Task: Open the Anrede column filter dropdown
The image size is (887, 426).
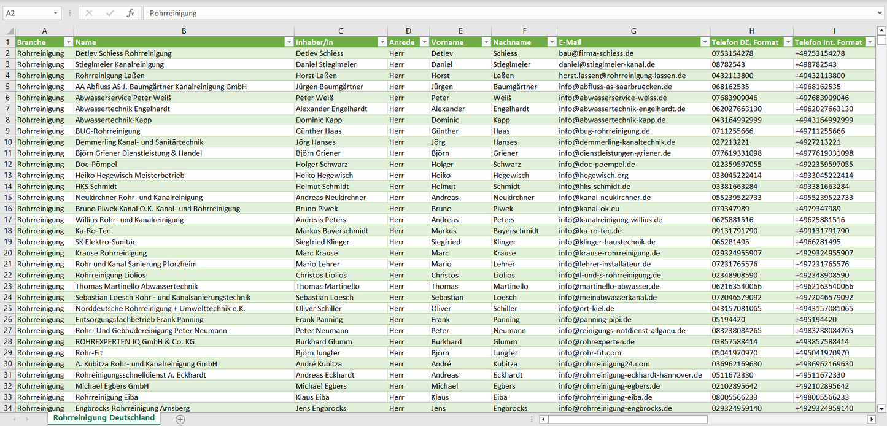Action: [423, 42]
